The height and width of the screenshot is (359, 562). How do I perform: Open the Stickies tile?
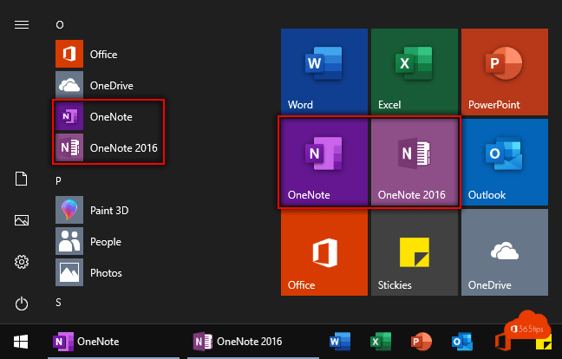(x=415, y=252)
